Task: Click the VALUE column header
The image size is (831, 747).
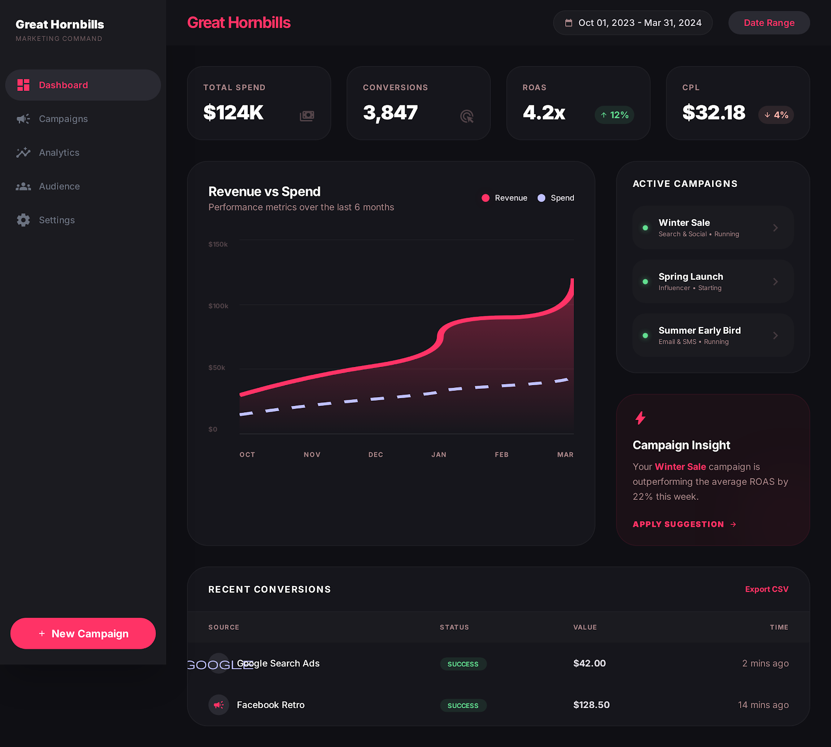Action: coord(585,627)
